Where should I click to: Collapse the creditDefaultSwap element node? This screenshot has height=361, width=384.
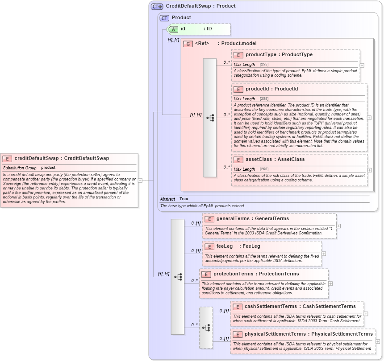pyautogui.click(x=140, y=180)
